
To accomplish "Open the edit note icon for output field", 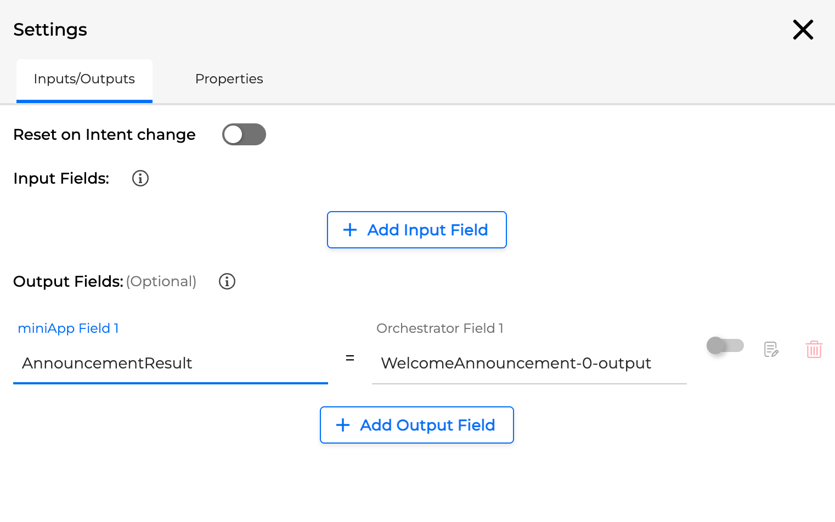I will click(771, 349).
